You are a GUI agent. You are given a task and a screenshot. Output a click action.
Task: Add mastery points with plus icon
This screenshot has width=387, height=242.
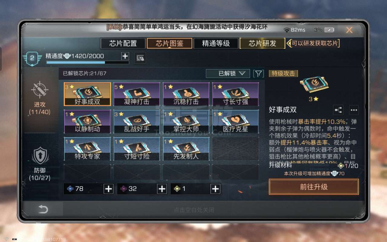click(x=125, y=56)
